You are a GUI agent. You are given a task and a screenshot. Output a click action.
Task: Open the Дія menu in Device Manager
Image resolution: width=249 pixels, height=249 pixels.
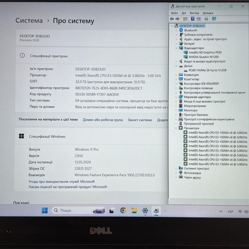coord(184,13)
